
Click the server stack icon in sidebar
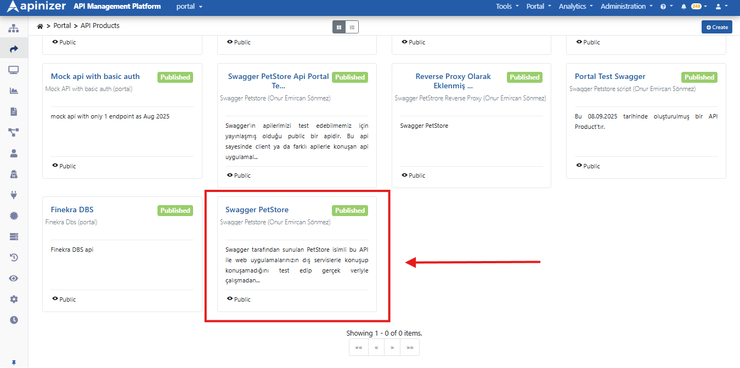[14, 236]
